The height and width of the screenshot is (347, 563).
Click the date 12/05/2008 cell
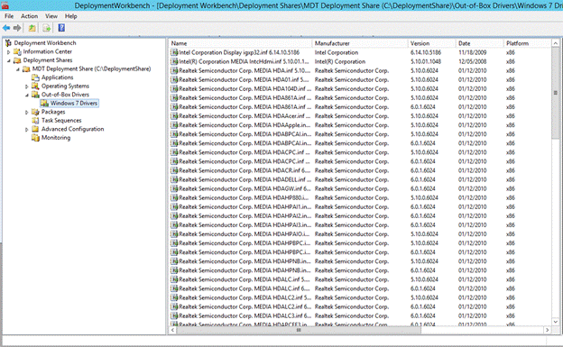tap(472, 61)
